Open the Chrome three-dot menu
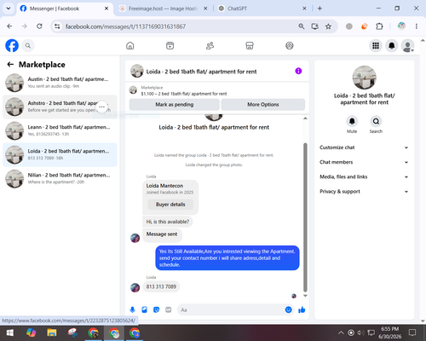 click(x=417, y=26)
